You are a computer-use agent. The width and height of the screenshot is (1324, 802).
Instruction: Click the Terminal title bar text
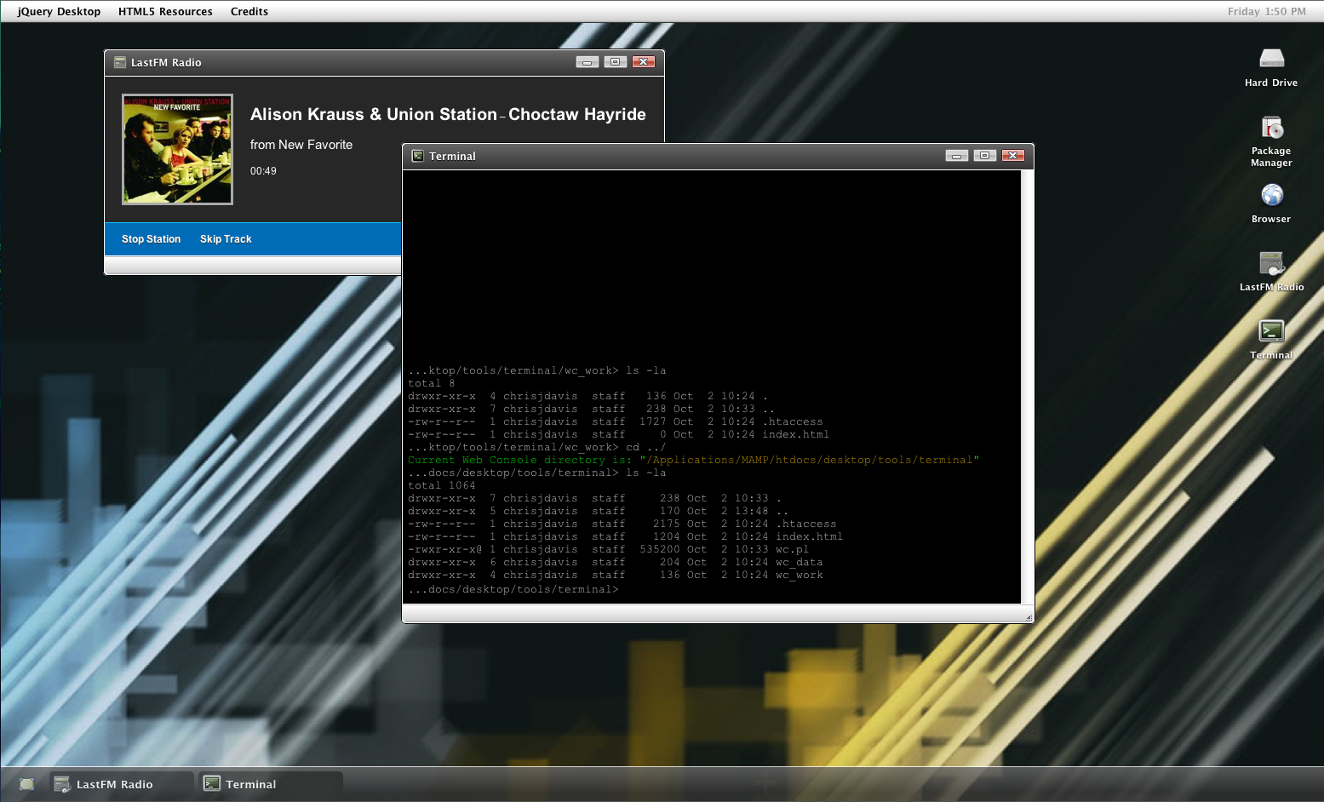453,156
